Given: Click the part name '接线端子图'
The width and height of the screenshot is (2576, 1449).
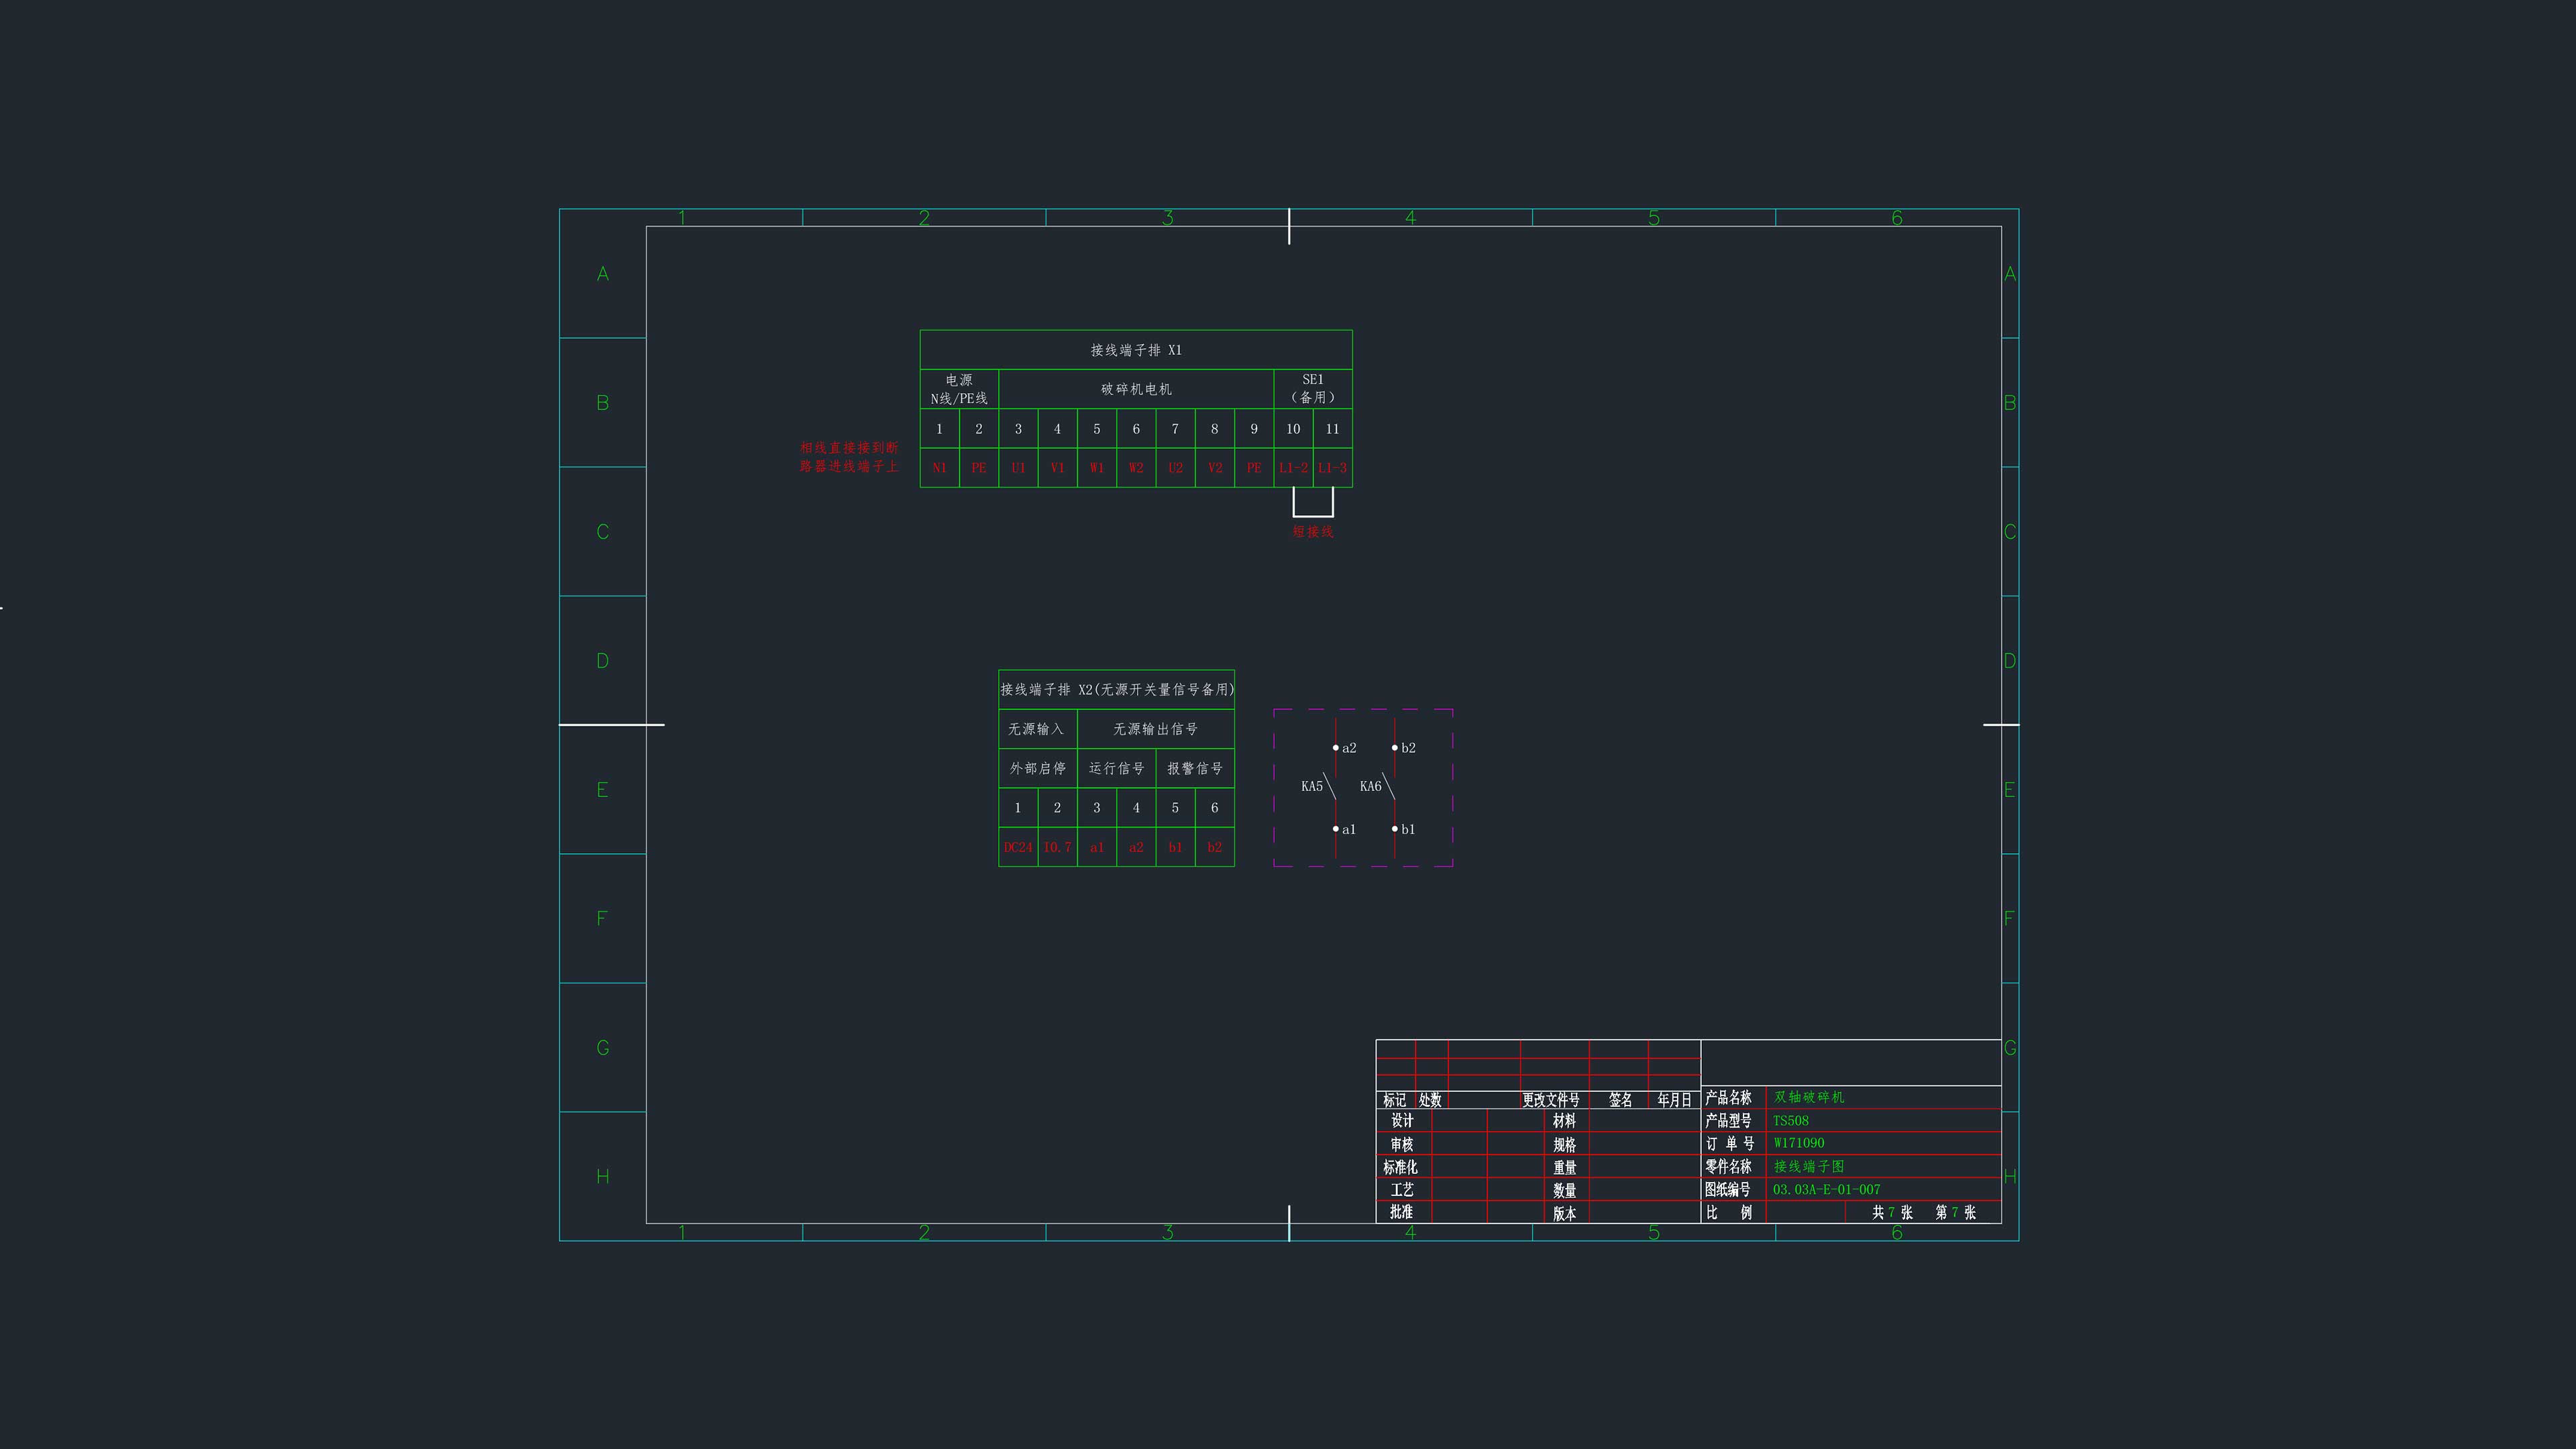Looking at the screenshot, I should pos(1809,1166).
